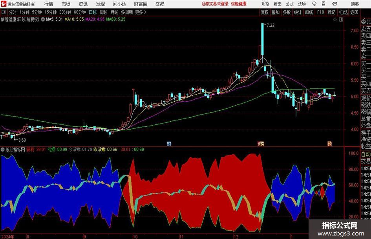This screenshot has width=371, height=239.
Task: Click the diamond icon at chart top-right
Action: tap(335, 20)
